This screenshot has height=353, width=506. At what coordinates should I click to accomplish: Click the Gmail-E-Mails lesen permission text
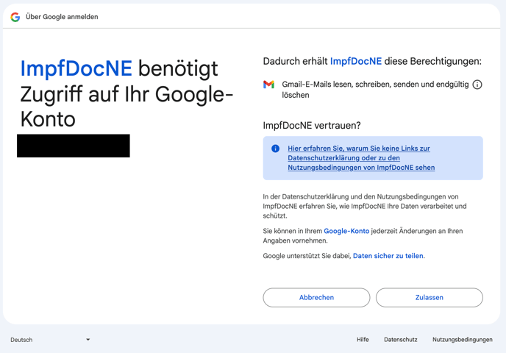pyautogui.click(x=374, y=90)
